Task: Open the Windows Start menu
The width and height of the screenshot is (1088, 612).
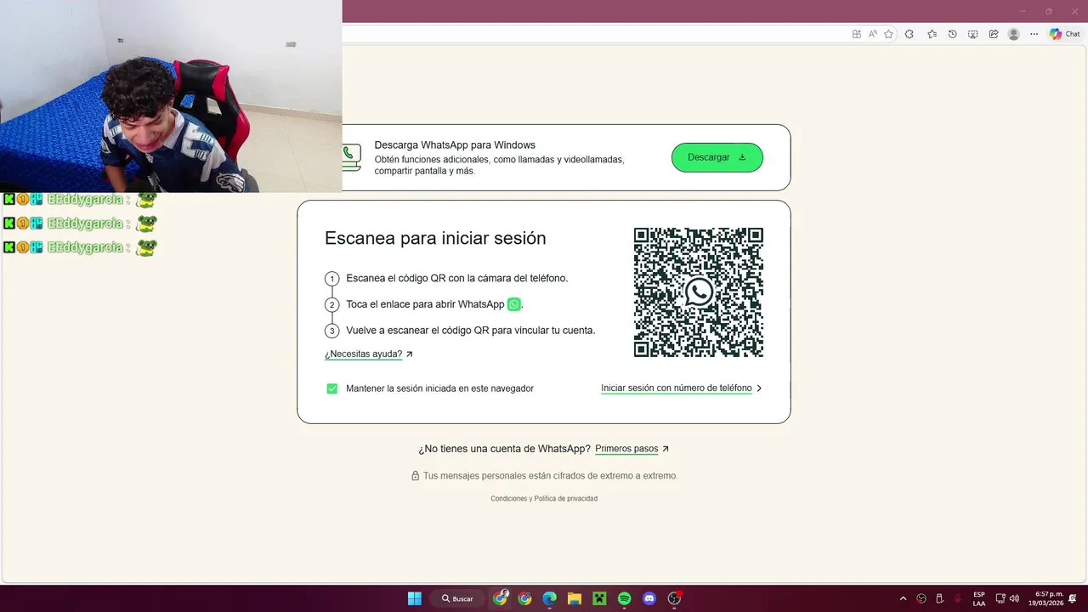Action: click(414, 598)
